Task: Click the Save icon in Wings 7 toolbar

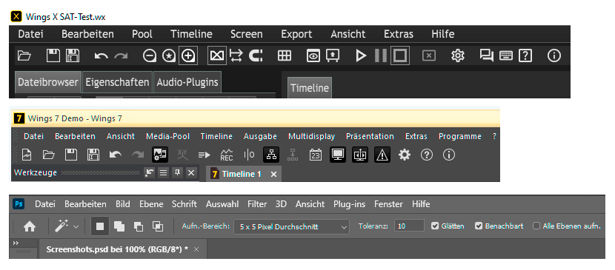Action: (70, 155)
